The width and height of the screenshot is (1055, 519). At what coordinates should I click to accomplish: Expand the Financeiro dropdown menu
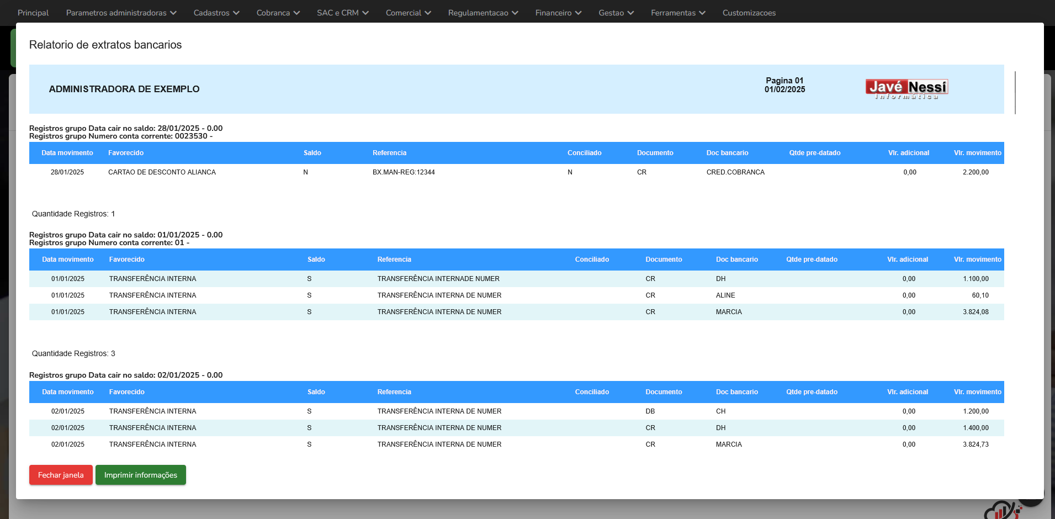coord(558,13)
